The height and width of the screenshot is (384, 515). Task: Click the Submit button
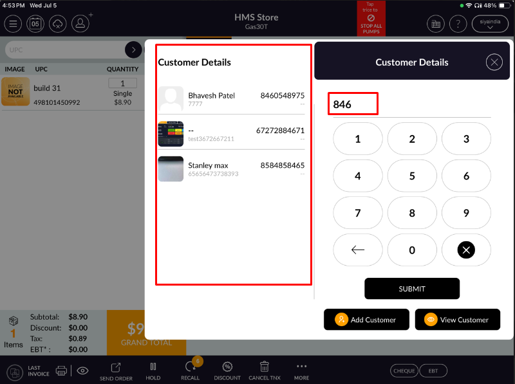click(x=411, y=289)
